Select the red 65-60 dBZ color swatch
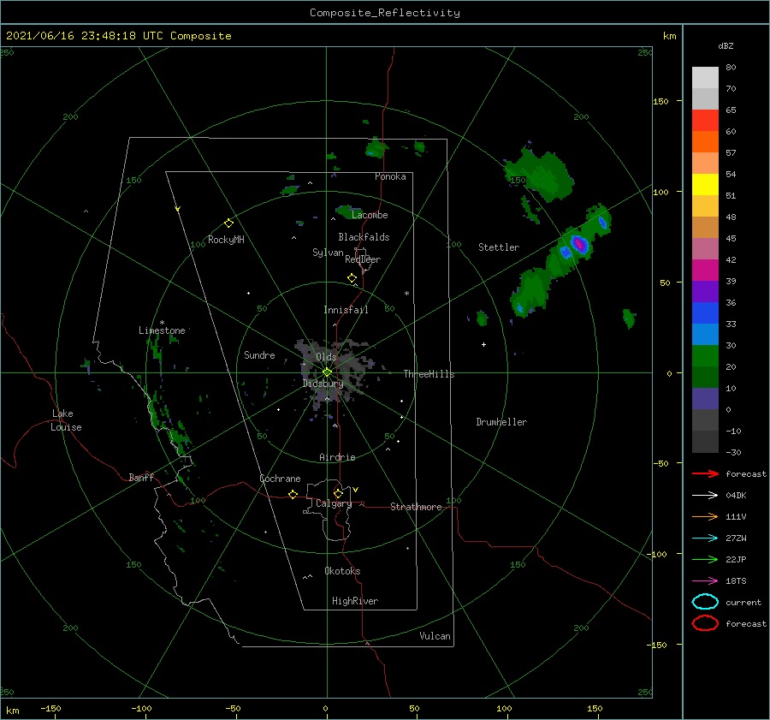 pos(705,121)
